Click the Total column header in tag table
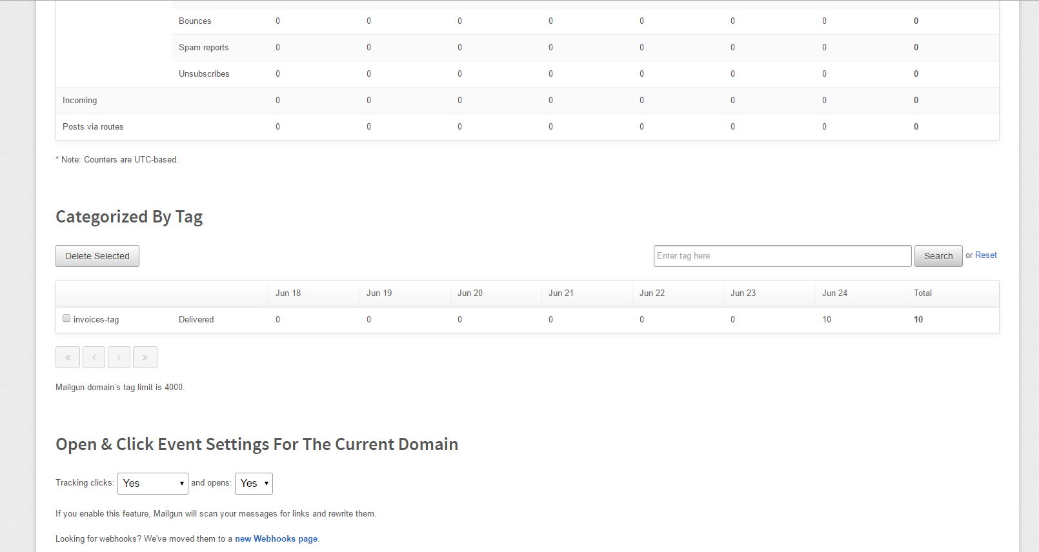 [x=922, y=293]
